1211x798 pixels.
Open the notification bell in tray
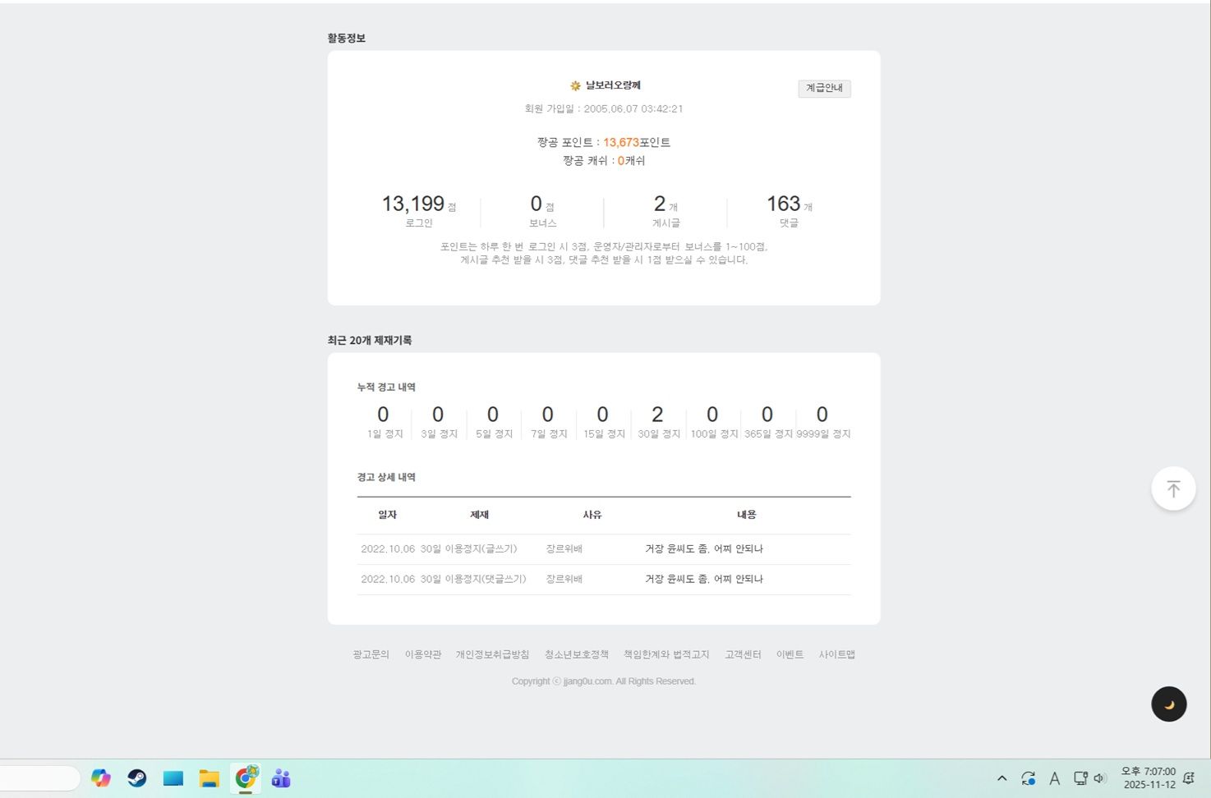coord(1188,778)
